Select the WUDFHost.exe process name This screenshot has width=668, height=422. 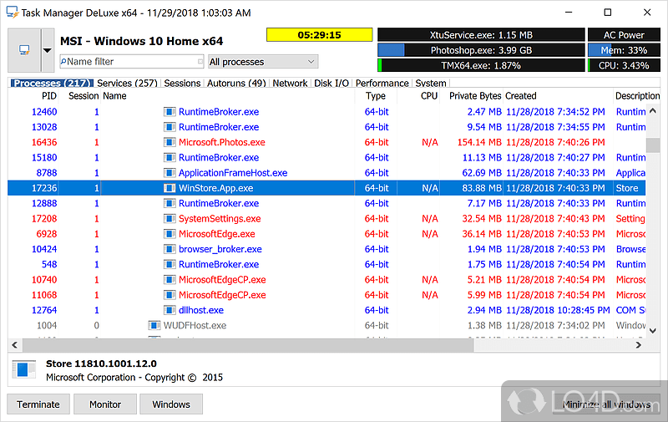click(x=195, y=326)
